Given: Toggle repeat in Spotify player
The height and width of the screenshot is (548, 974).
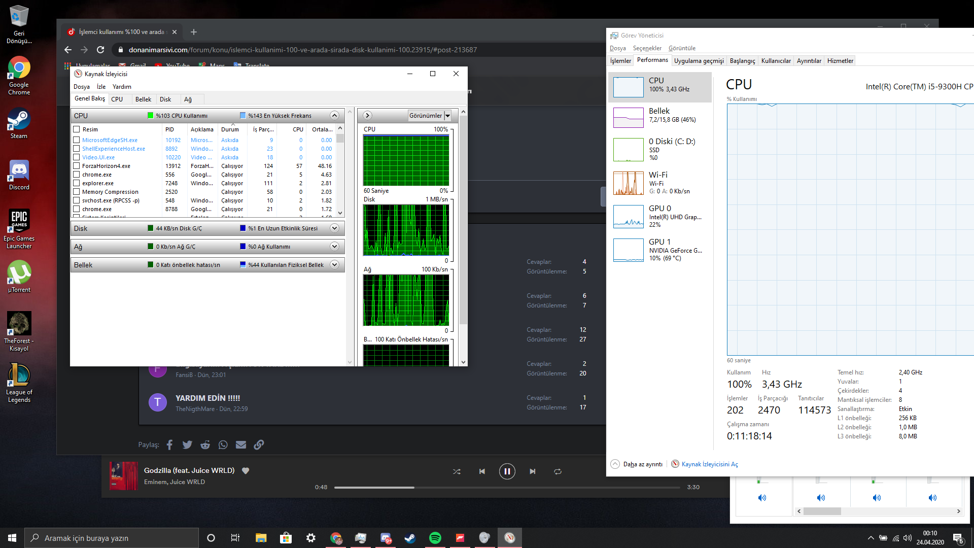Looking at the screenshot, I should pos(558,471).
